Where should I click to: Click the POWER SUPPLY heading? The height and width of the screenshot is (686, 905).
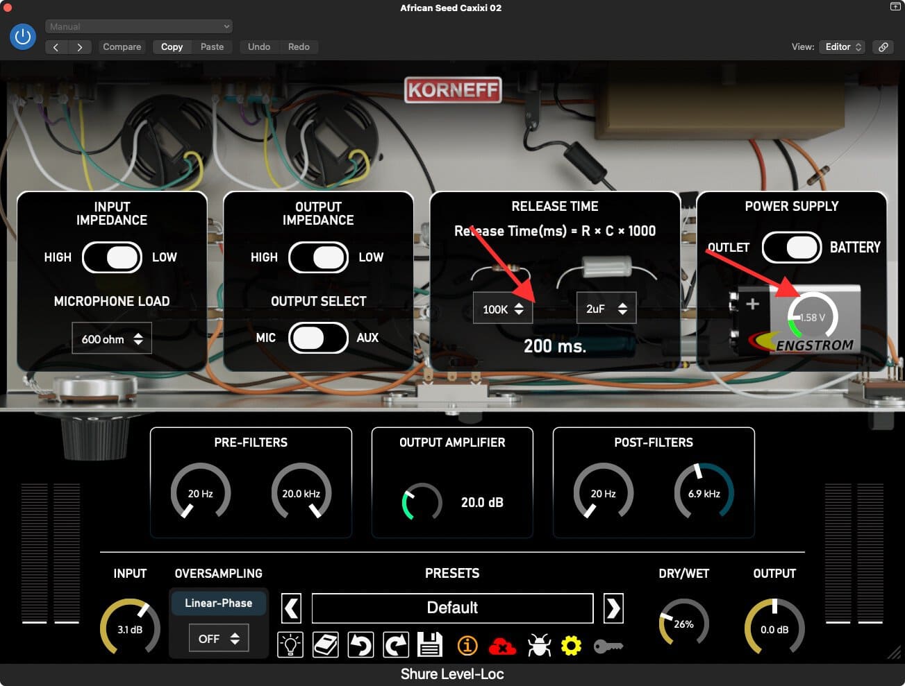tap(792, 206)
